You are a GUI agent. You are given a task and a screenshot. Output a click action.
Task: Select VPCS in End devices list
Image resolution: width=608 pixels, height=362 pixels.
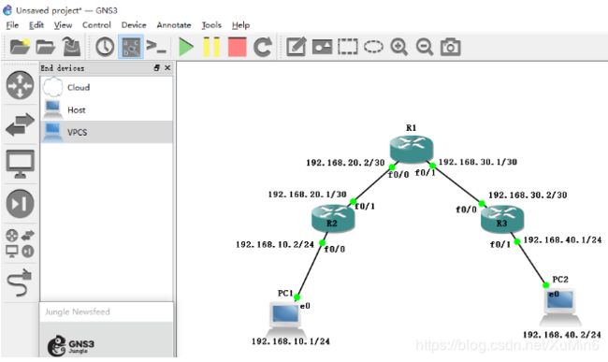click(x=107, y=132)
